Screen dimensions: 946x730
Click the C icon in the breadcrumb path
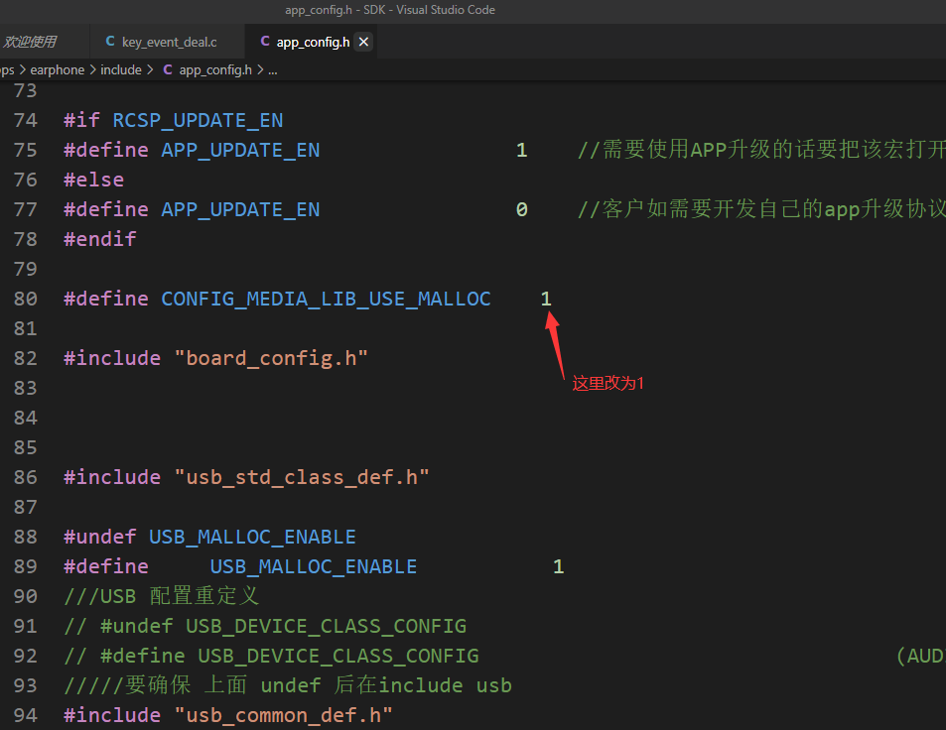point(168,70)
